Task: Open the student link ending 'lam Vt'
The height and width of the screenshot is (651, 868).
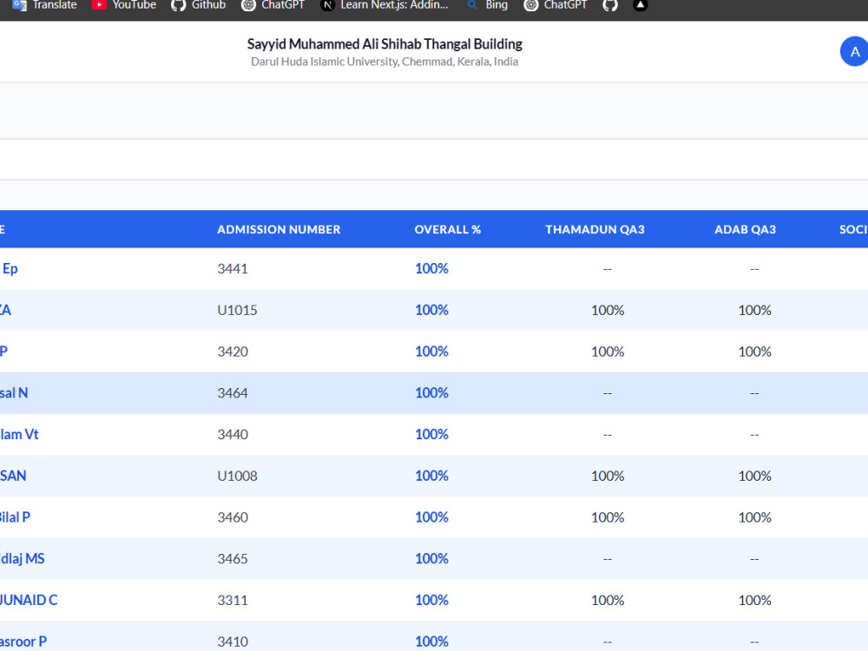Action: coord(19,435)
